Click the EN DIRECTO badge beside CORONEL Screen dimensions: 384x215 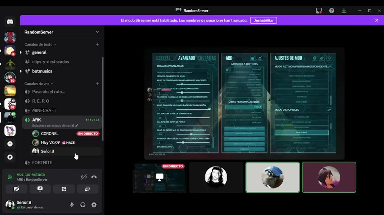pyautogui.click(x=88, y=134)
